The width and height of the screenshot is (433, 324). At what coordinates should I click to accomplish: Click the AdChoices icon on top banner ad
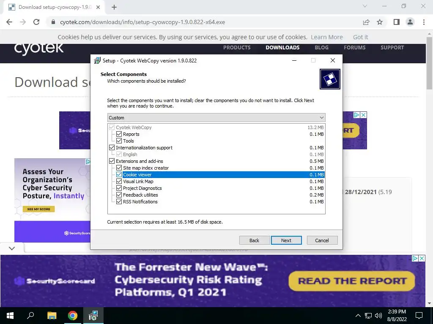[357, 115]
